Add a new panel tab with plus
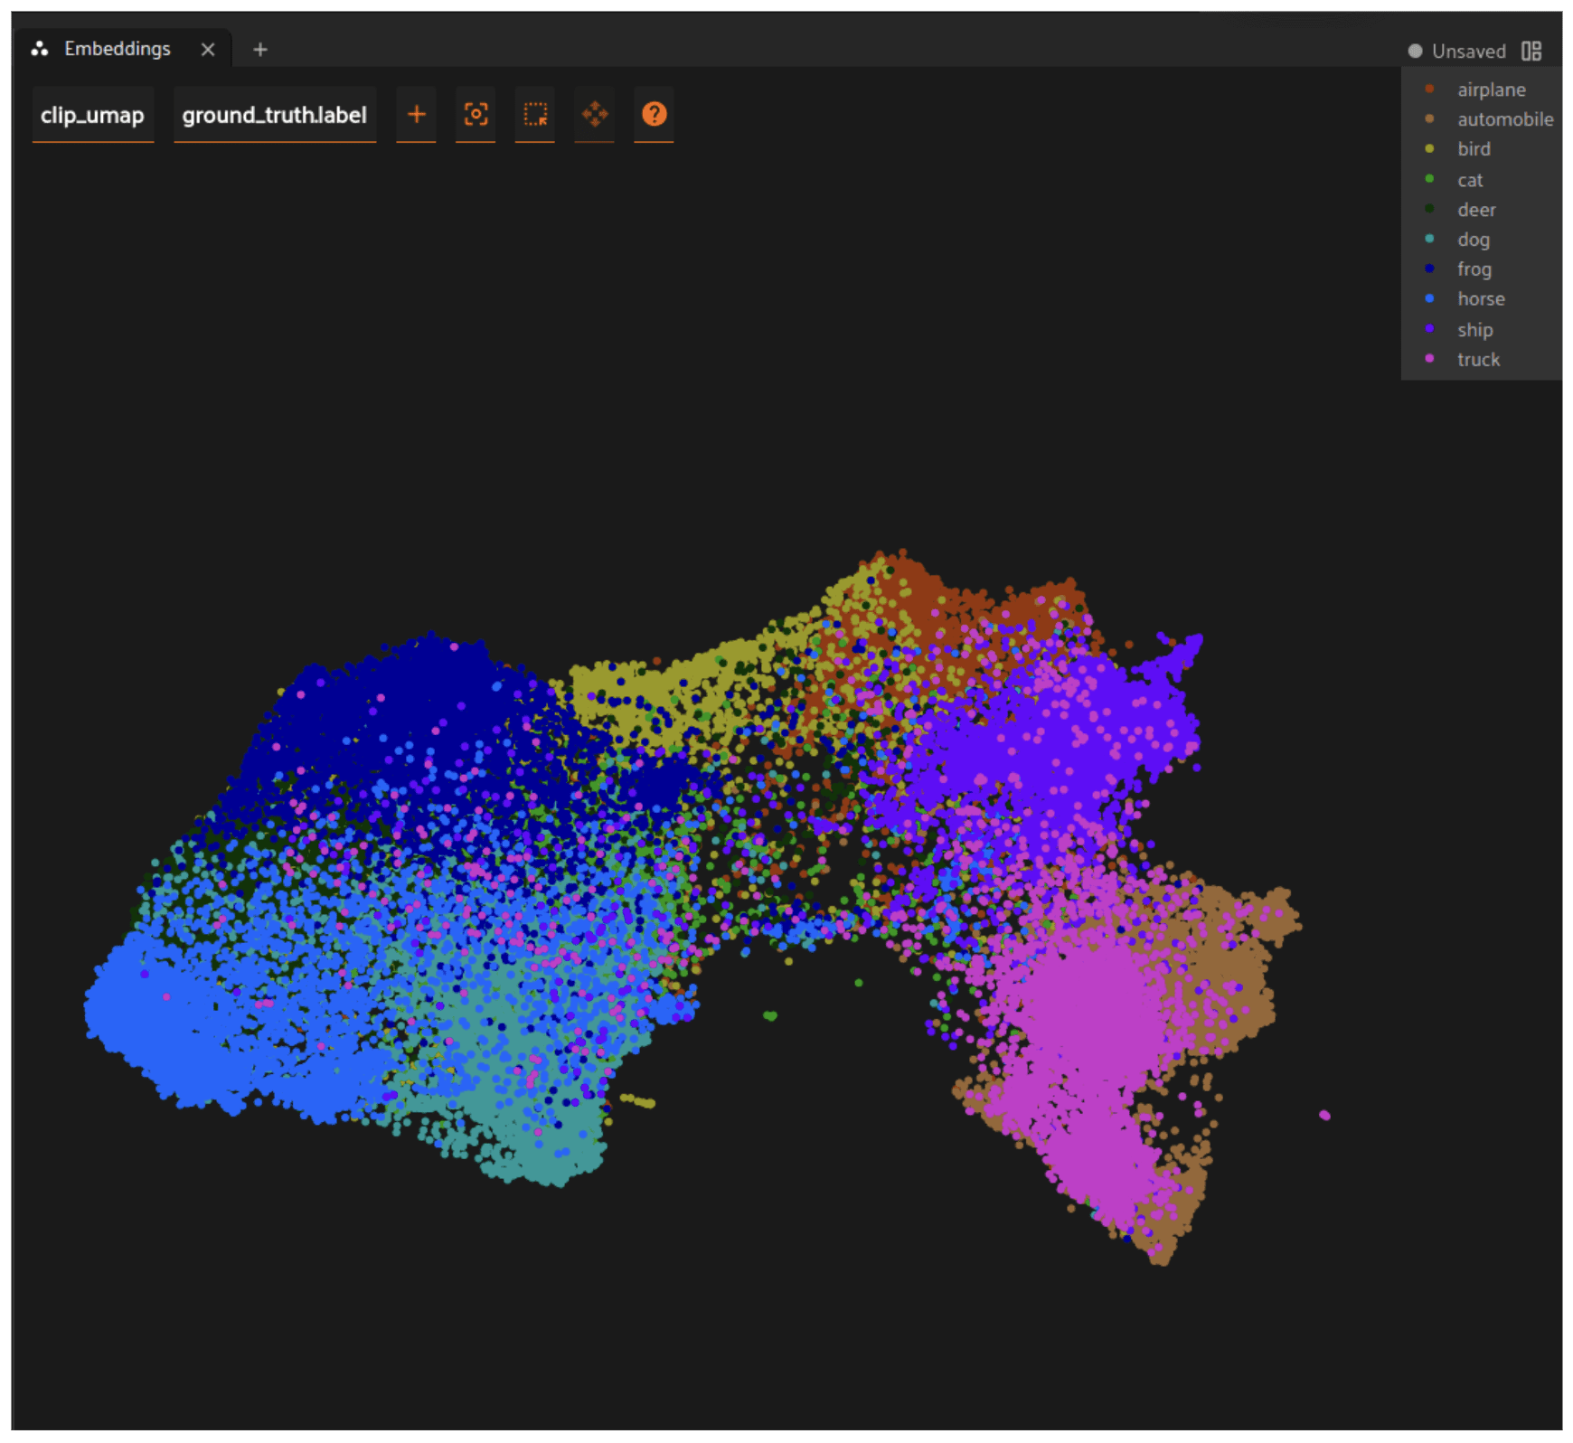Screen dimensions: 1573x1443 click(x=260, y=50)
